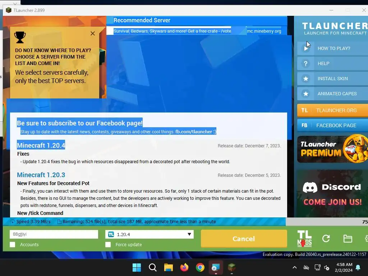
Task: Expand the 1.20.4 version dropdown
Action: [x=189, y=234]
